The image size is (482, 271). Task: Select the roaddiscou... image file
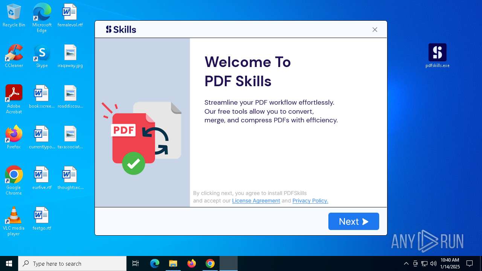click(x=70, y=97)
